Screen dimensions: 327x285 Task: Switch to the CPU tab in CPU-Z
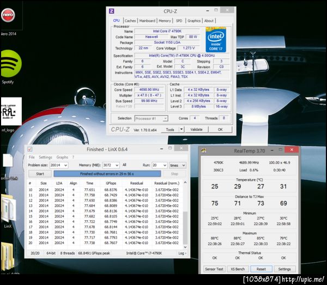click(x=116, y=21)
